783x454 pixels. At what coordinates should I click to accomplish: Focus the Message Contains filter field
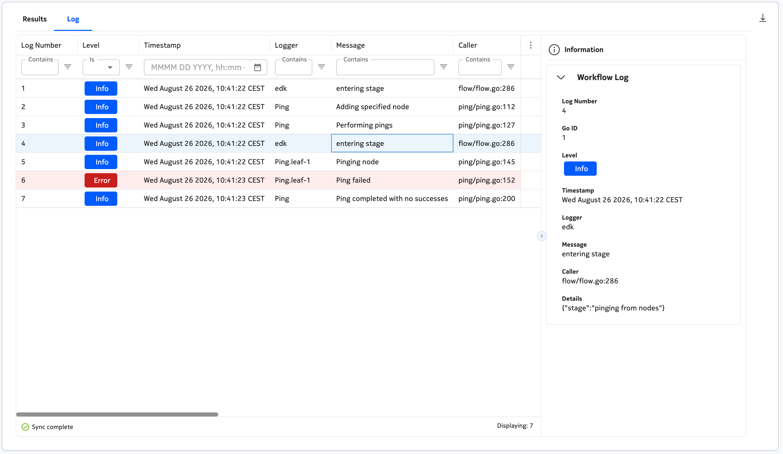click(x=385, y=67)
